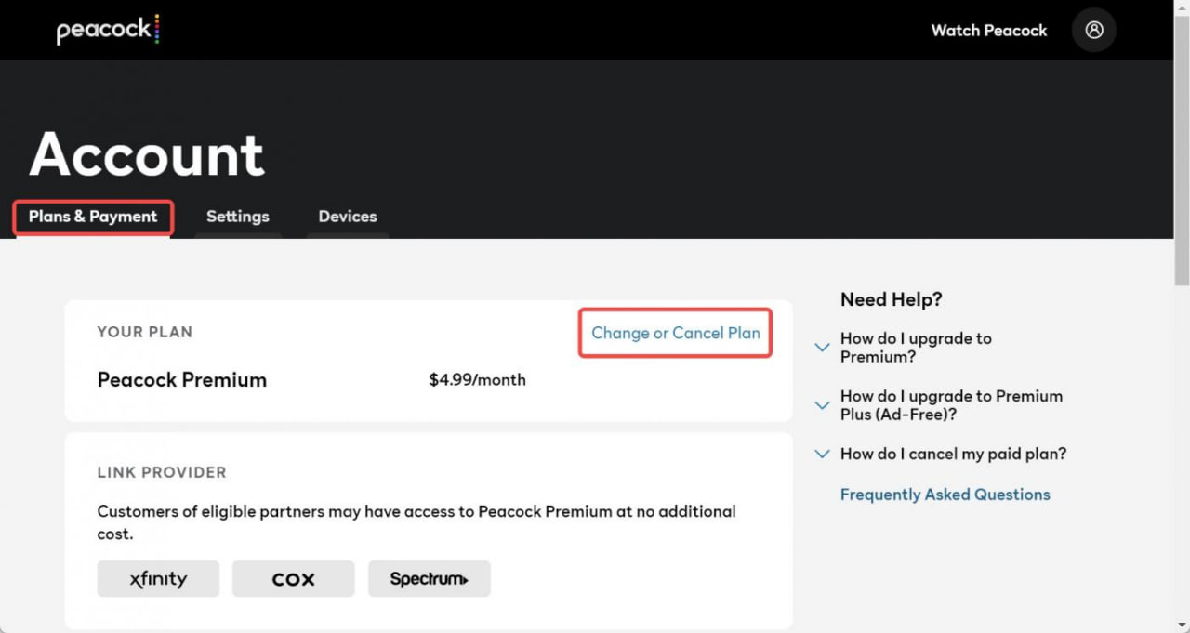Click "How do I cancel my paid plan?" text
Viewport: 1190px width, 633px height.
pyautogui.click(x=953, y=454)
